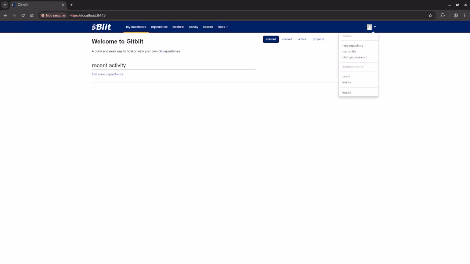The width and height of the screenshot is (470, 264).
Task: Reload the page with browser refresh icon
Action: click(23, 15)
